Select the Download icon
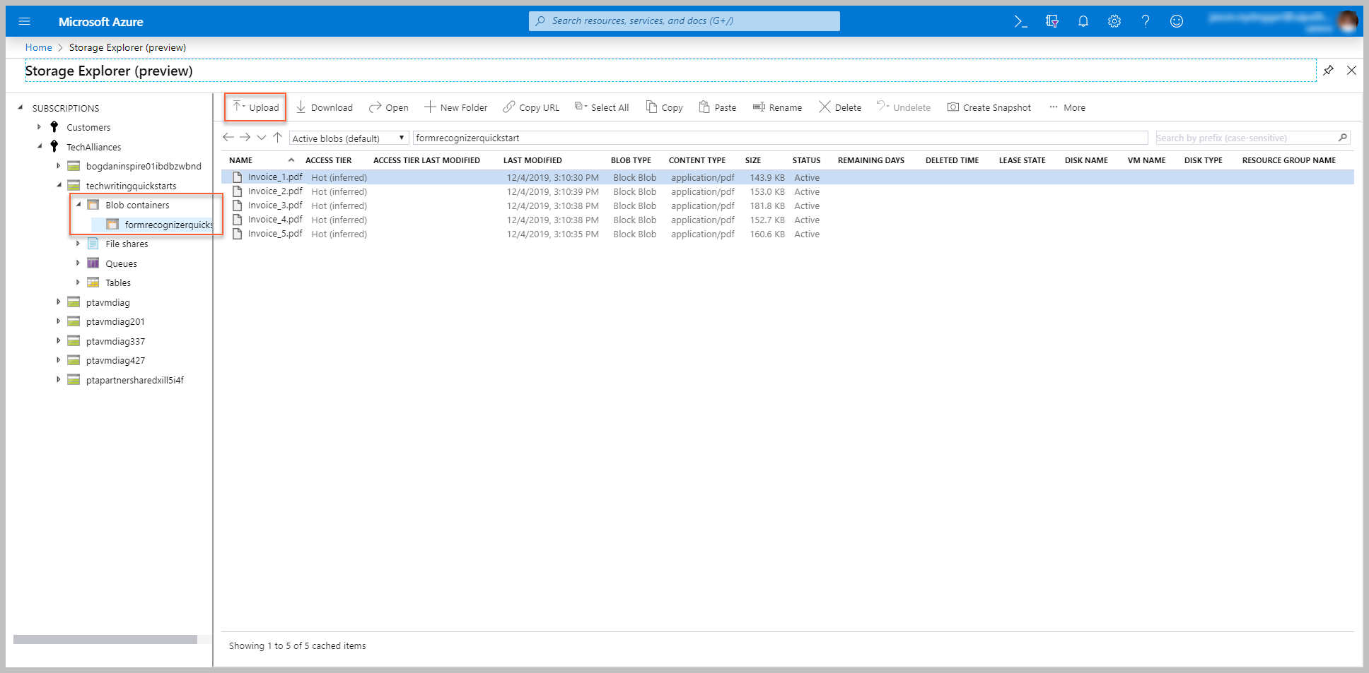 [x=300, y=107]
